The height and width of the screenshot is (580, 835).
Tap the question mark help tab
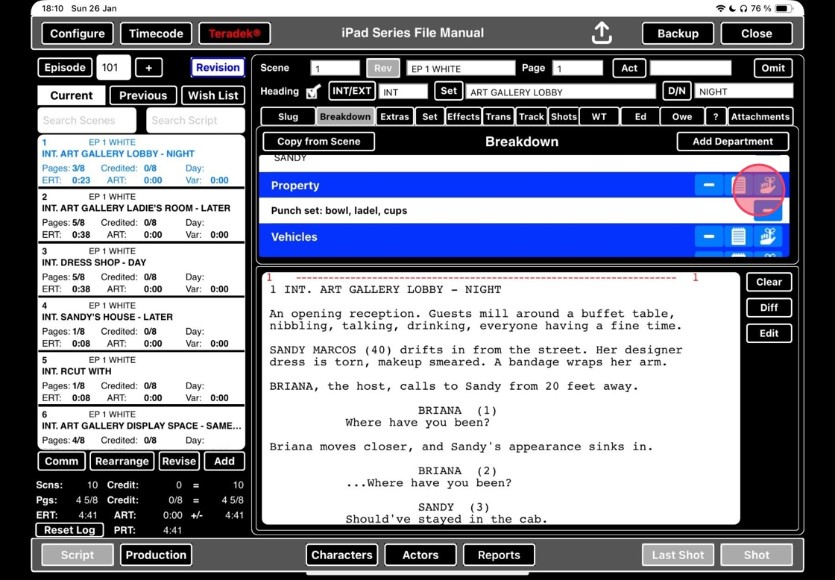pos(716,116)
